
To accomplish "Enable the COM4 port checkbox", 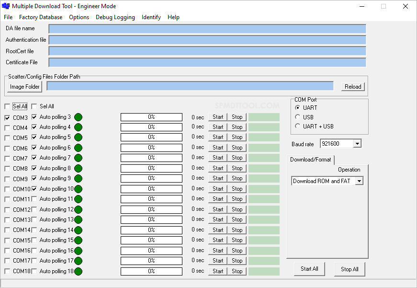I will [x=8, y=128].
